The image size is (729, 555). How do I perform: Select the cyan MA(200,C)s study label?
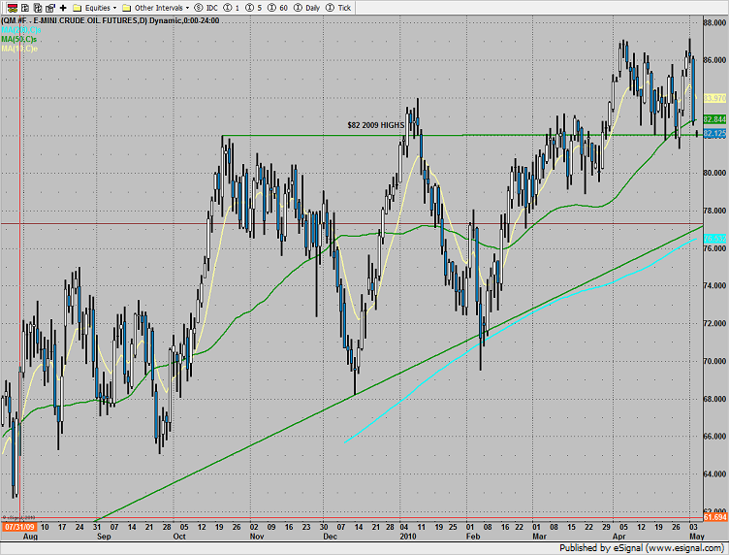(21, 30)
